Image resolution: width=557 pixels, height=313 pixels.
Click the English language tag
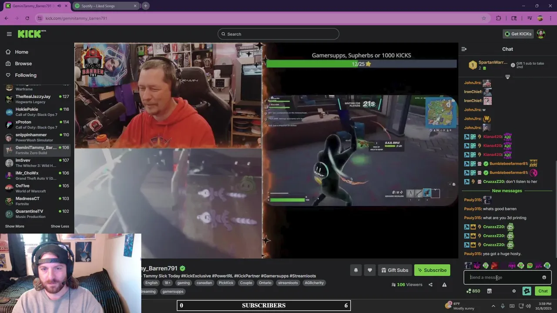point(151,283)
